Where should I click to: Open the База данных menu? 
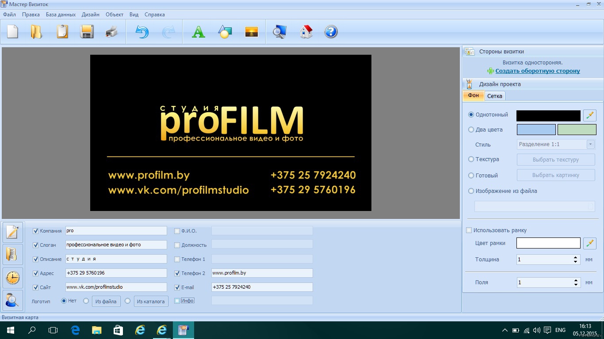tap(61, 15)
